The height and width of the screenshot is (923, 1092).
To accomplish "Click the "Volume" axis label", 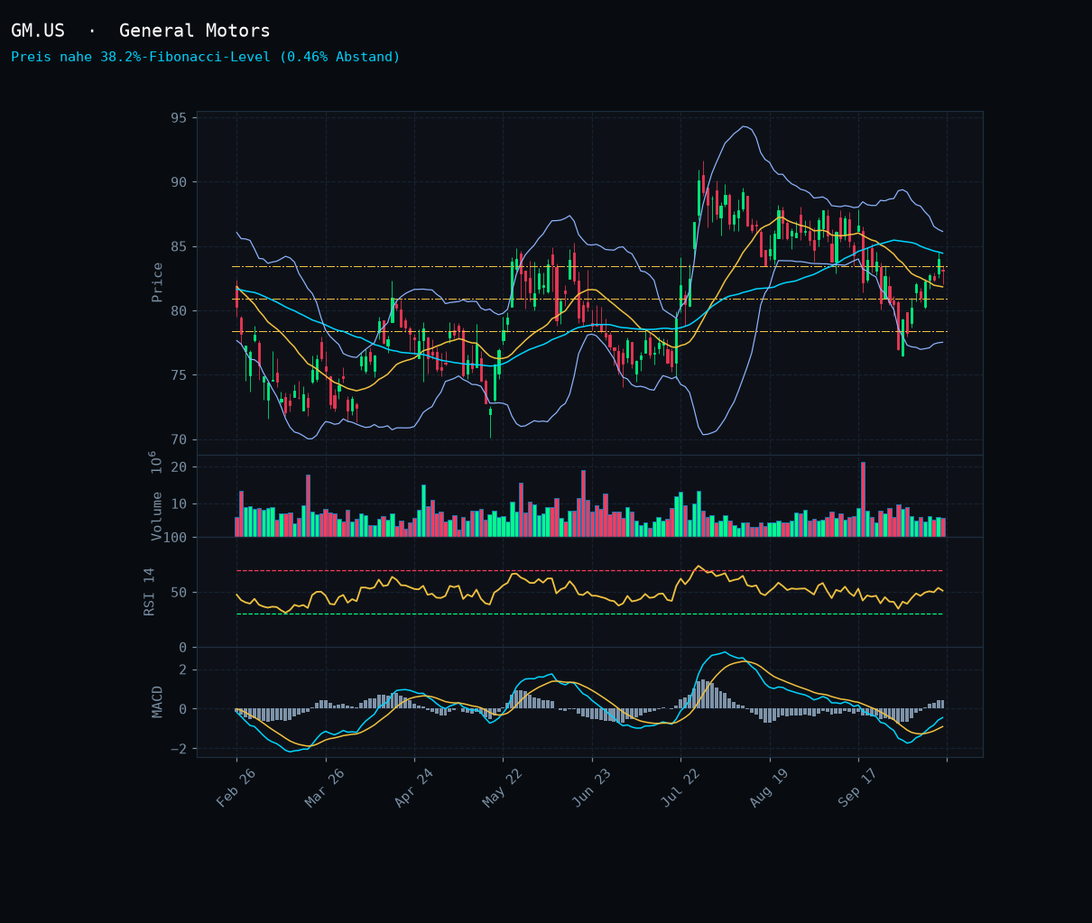I will click(157, 516).
